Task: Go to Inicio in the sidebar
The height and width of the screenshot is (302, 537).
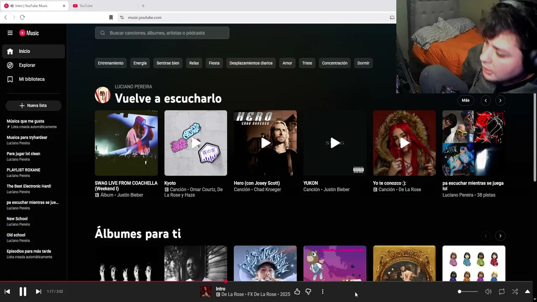Action: coord(34,51)
